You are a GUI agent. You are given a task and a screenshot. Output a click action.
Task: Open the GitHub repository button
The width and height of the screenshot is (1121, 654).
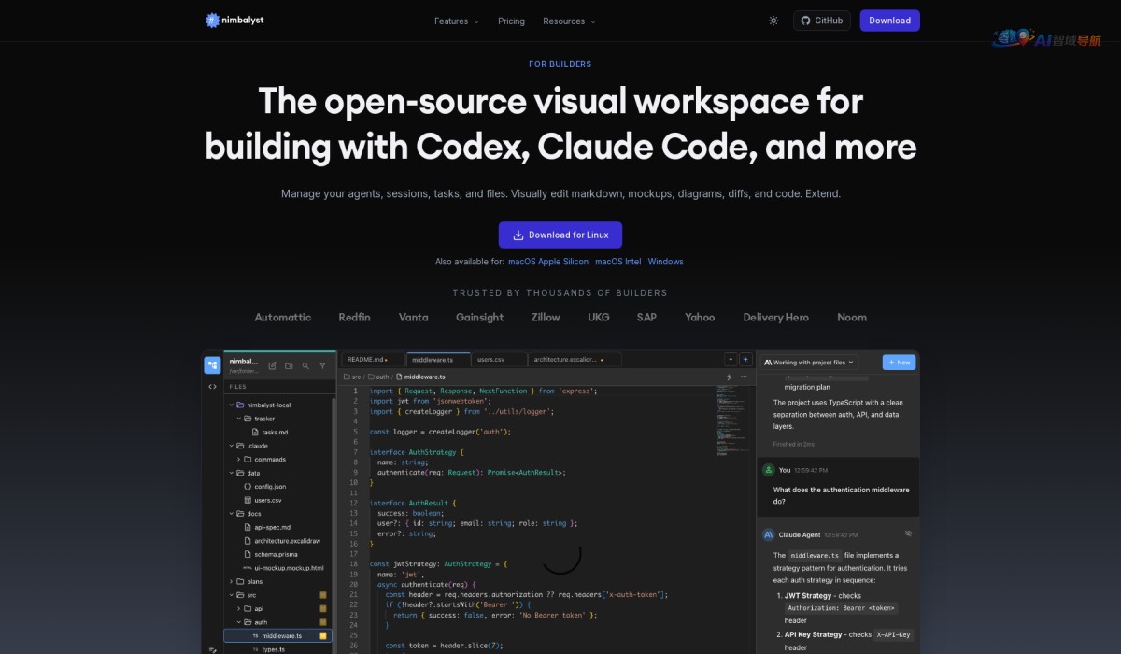(x=822, y=21)
